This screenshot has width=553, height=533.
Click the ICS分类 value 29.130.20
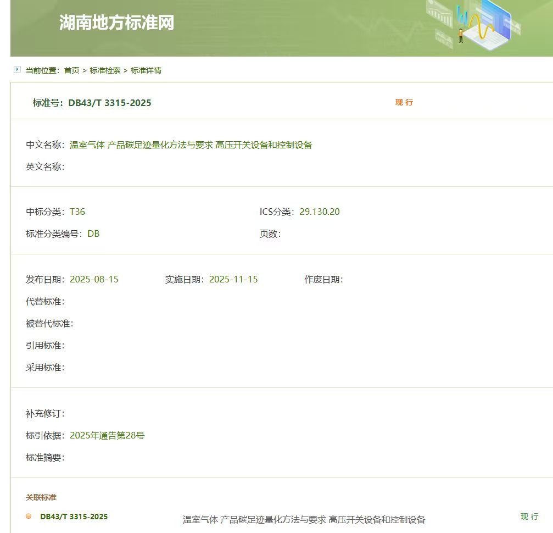pos(320,212)
